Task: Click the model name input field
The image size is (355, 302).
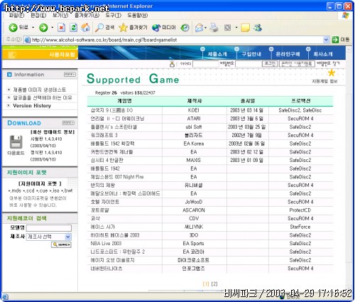Action: [x=49, y=228]
